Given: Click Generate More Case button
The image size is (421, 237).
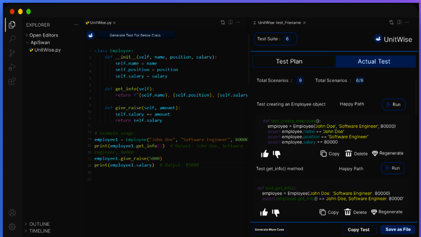Looking at the screenshot, I should pos(269,229).
